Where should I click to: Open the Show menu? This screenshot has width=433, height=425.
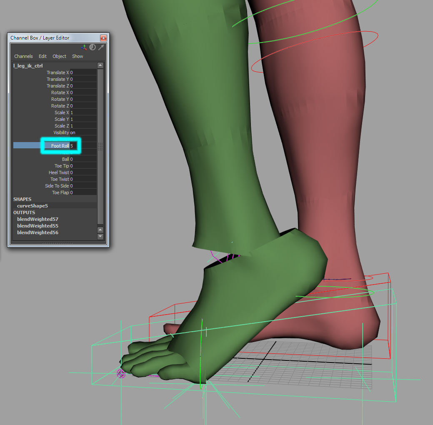(x=78, y=56)
